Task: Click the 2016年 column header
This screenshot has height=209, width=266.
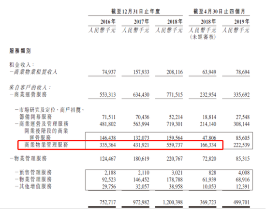Action: tap(108, 22)
